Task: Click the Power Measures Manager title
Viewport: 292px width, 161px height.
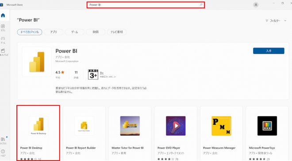Action: 219,148
